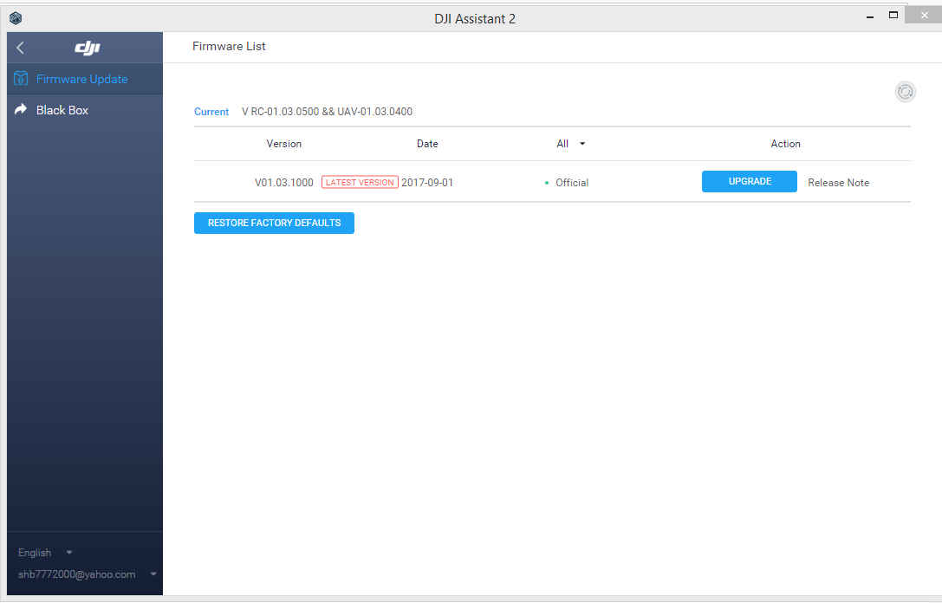The image size is (942, 603).
Task: Click the 2017-09-01 date cell
Action: [x=427, y=183]
